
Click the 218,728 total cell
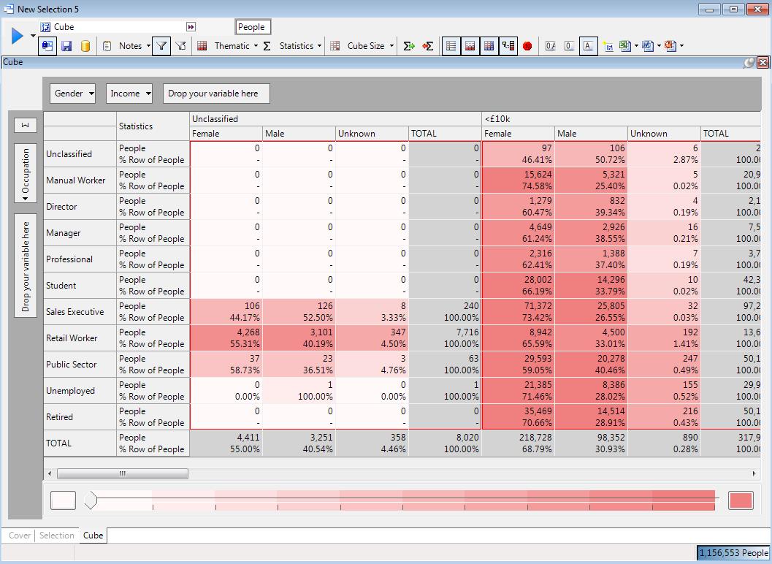tap(519, 443)
